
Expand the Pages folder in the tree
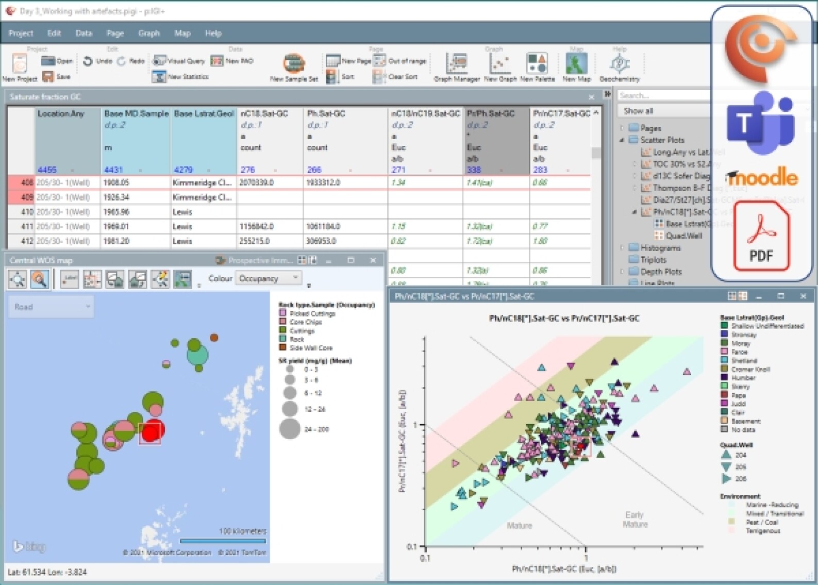[x=622, y=128]
